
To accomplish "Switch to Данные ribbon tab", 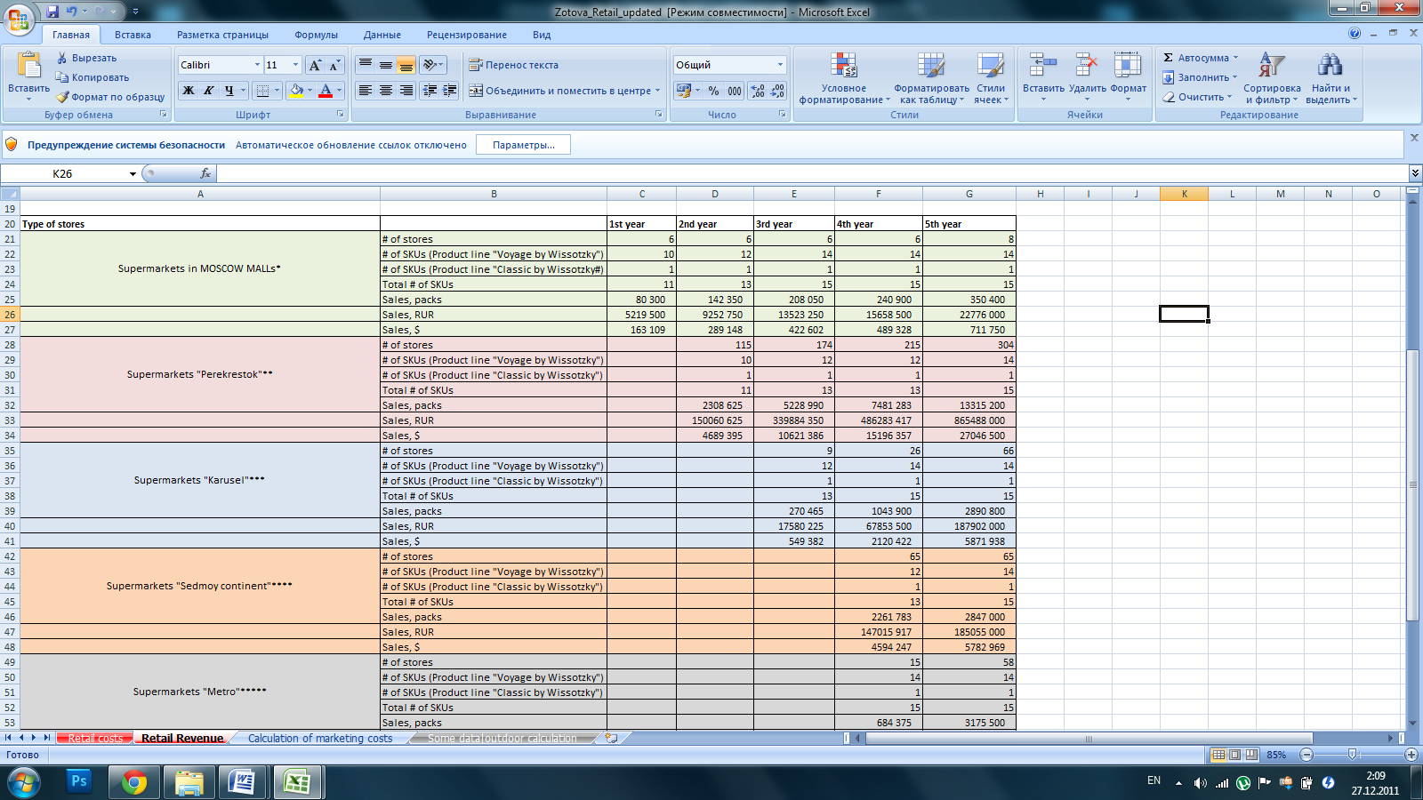I will [x=382, y=35].
